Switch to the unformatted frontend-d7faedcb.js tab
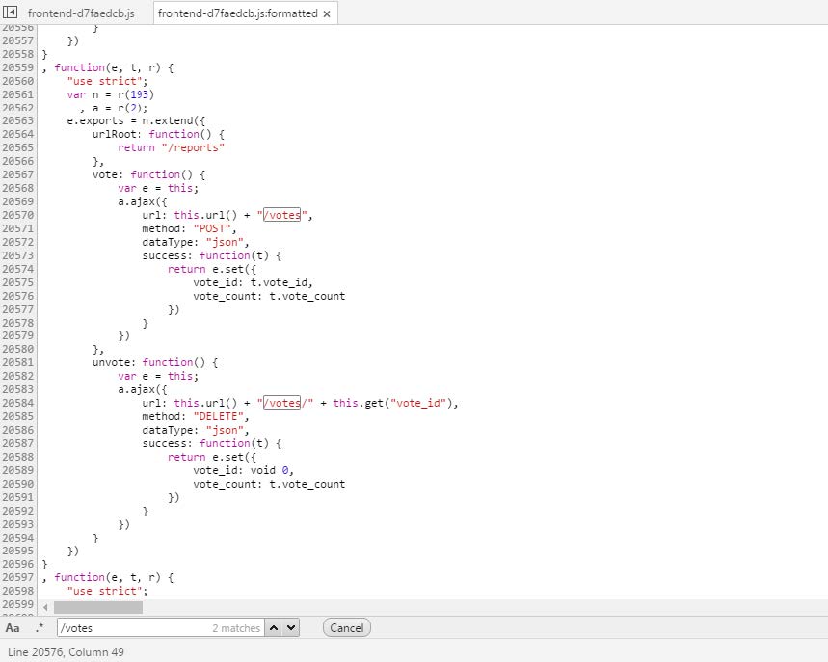The image size is (828, 662). tap(79, 13)
